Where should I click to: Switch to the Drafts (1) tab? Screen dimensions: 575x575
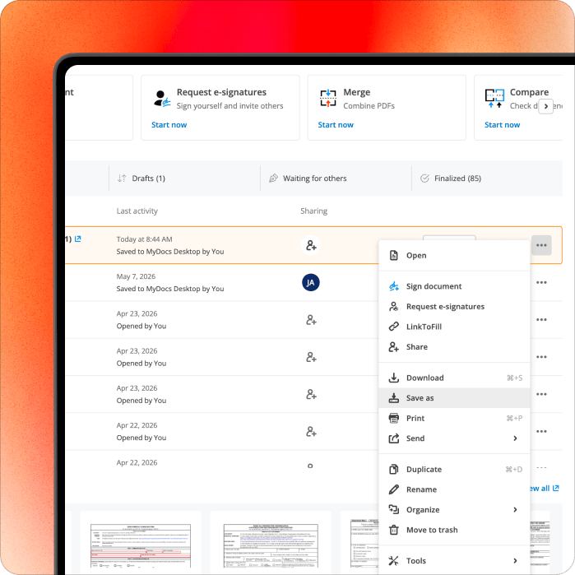pyautogui.click(x=184, y=179)
